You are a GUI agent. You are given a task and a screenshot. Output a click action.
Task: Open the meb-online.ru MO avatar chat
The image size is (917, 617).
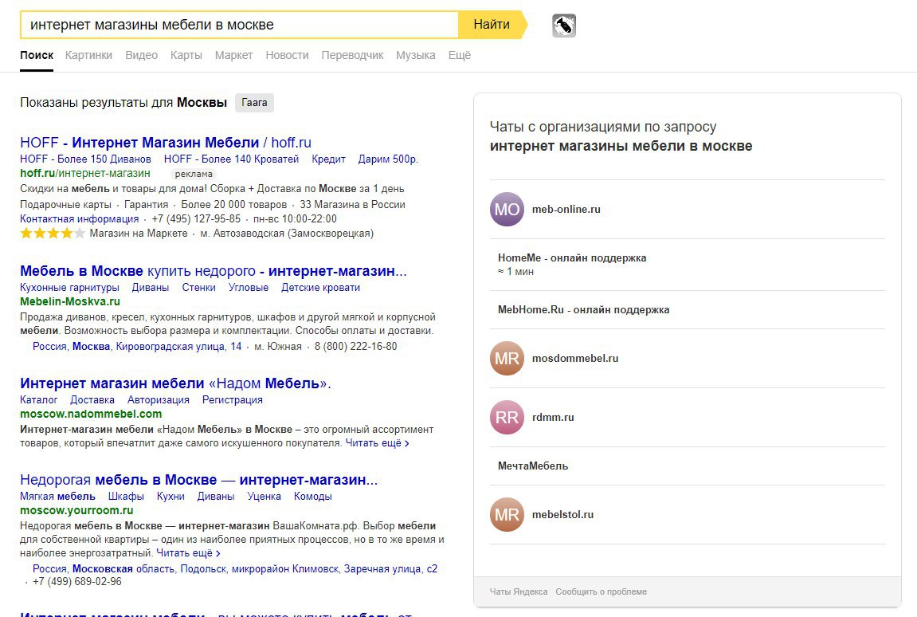click(x=507, y=209)
